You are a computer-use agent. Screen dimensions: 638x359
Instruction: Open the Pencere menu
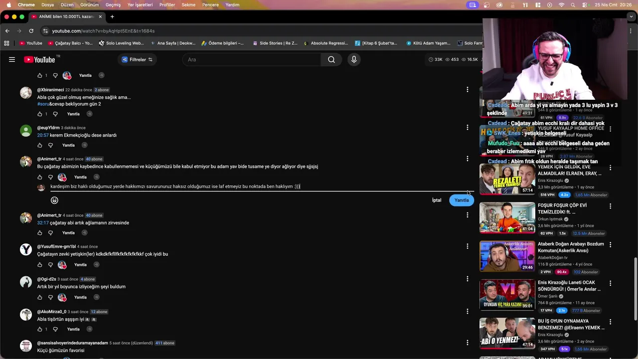point(209,5)
